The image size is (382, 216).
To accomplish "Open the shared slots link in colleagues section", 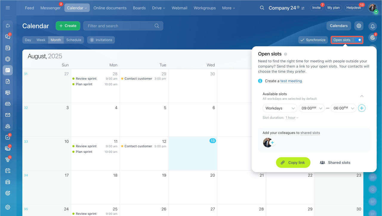I will pos(310,133).
